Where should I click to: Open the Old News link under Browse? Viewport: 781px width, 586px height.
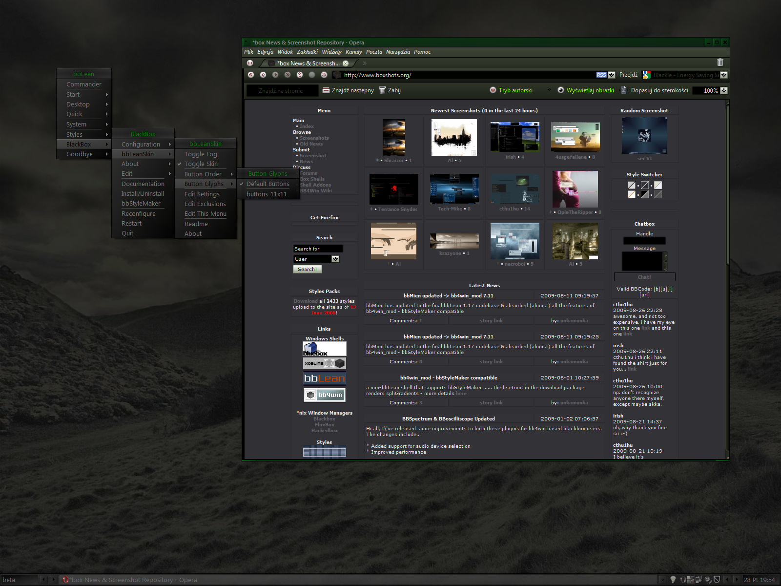[311, 144]
